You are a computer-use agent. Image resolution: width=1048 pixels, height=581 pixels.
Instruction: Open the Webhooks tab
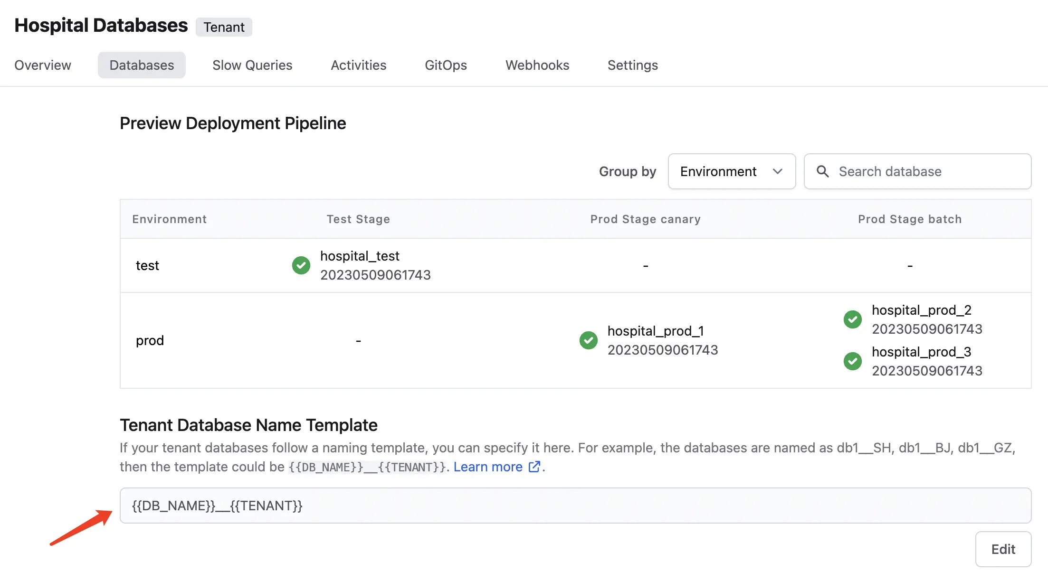pos(537,65)
